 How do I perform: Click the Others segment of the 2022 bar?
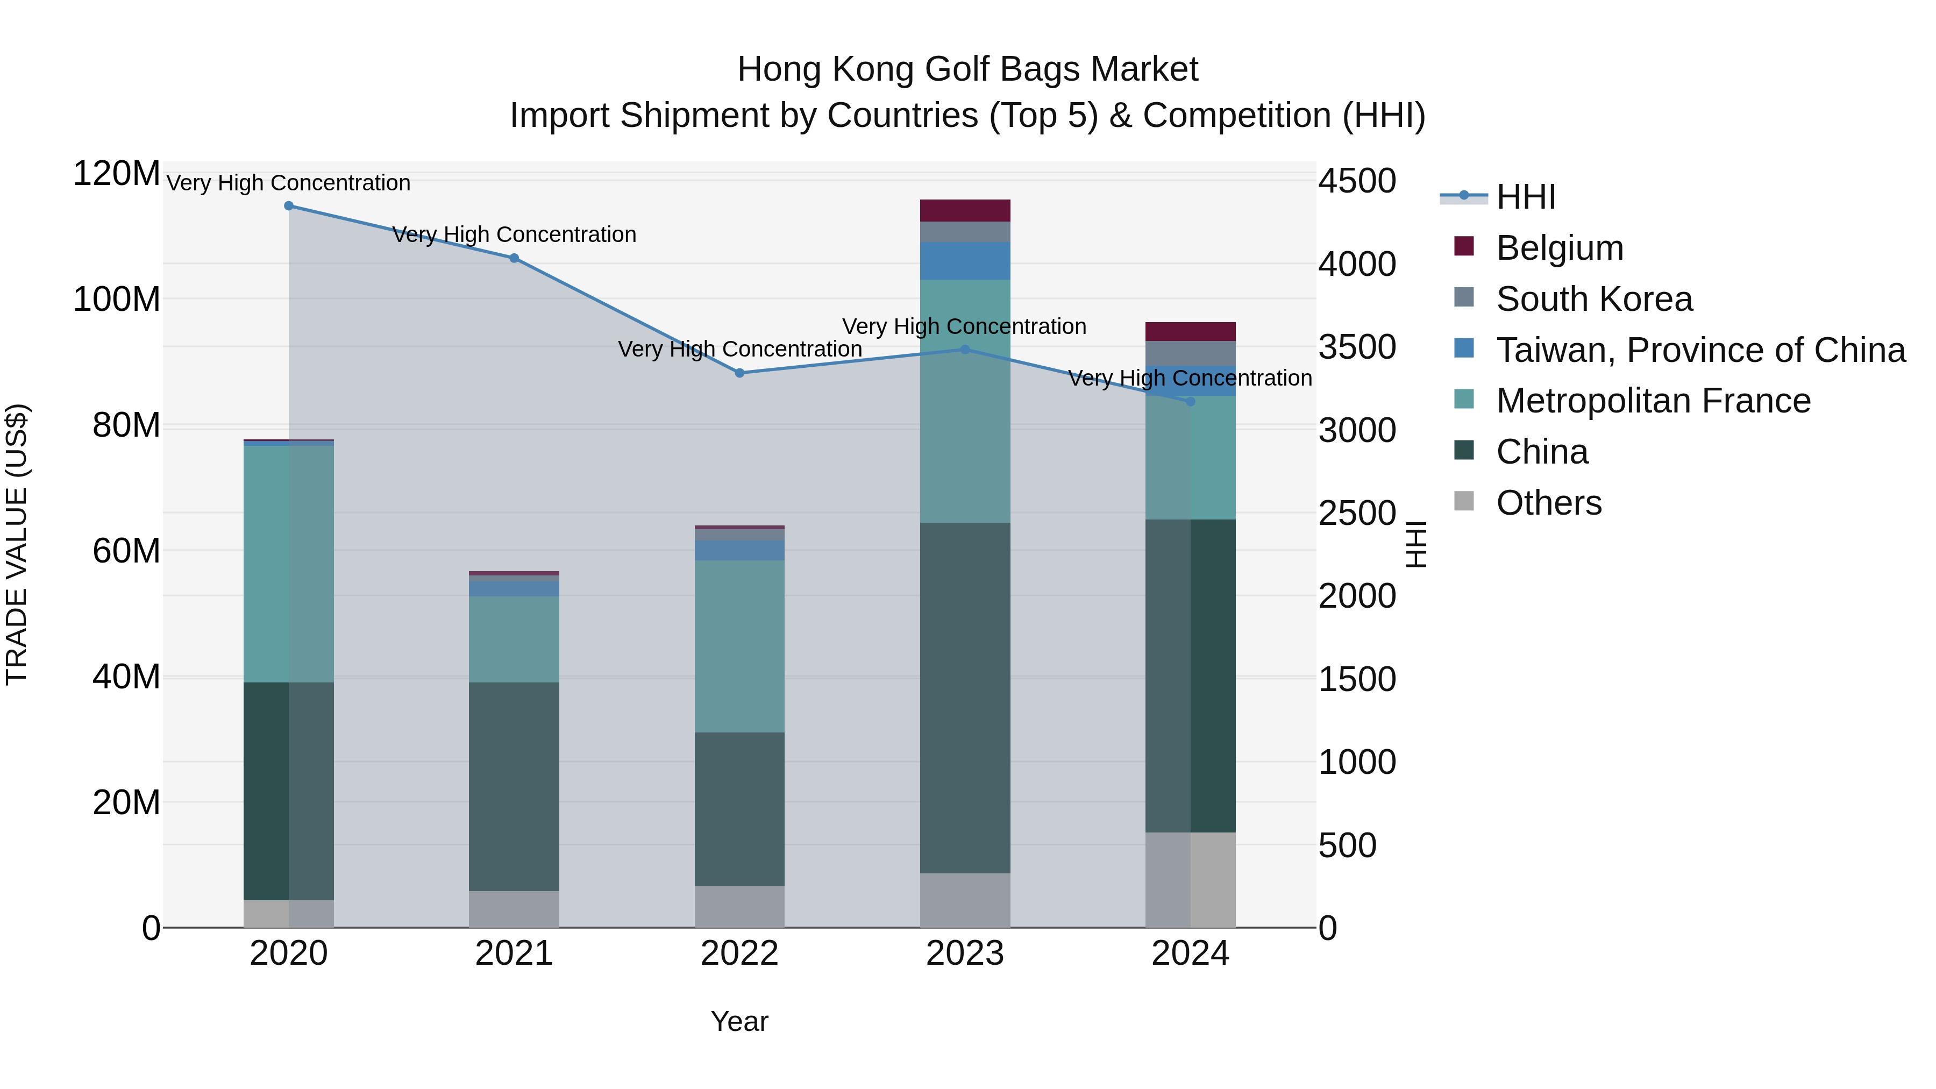click(739, 907)
